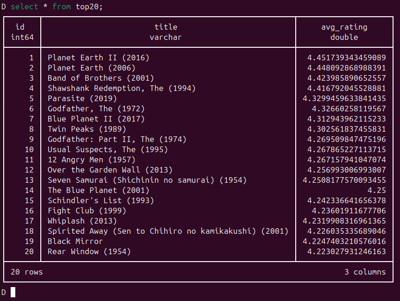Click id 11 in the 12 Angry Men row
The width and height of the screenshot is (400, 301).
click(x=29, y=160)
